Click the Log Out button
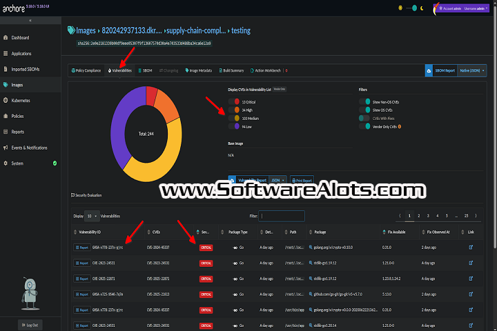The image size is (497, 331). click(x=32, y=324)
